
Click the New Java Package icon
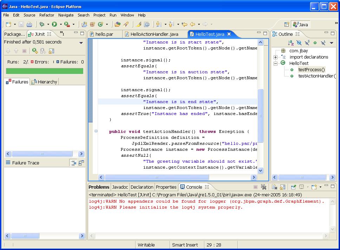coord(92,24)
